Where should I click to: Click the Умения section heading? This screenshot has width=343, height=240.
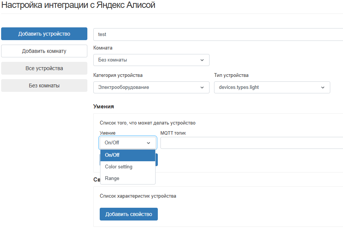(103, 106)
